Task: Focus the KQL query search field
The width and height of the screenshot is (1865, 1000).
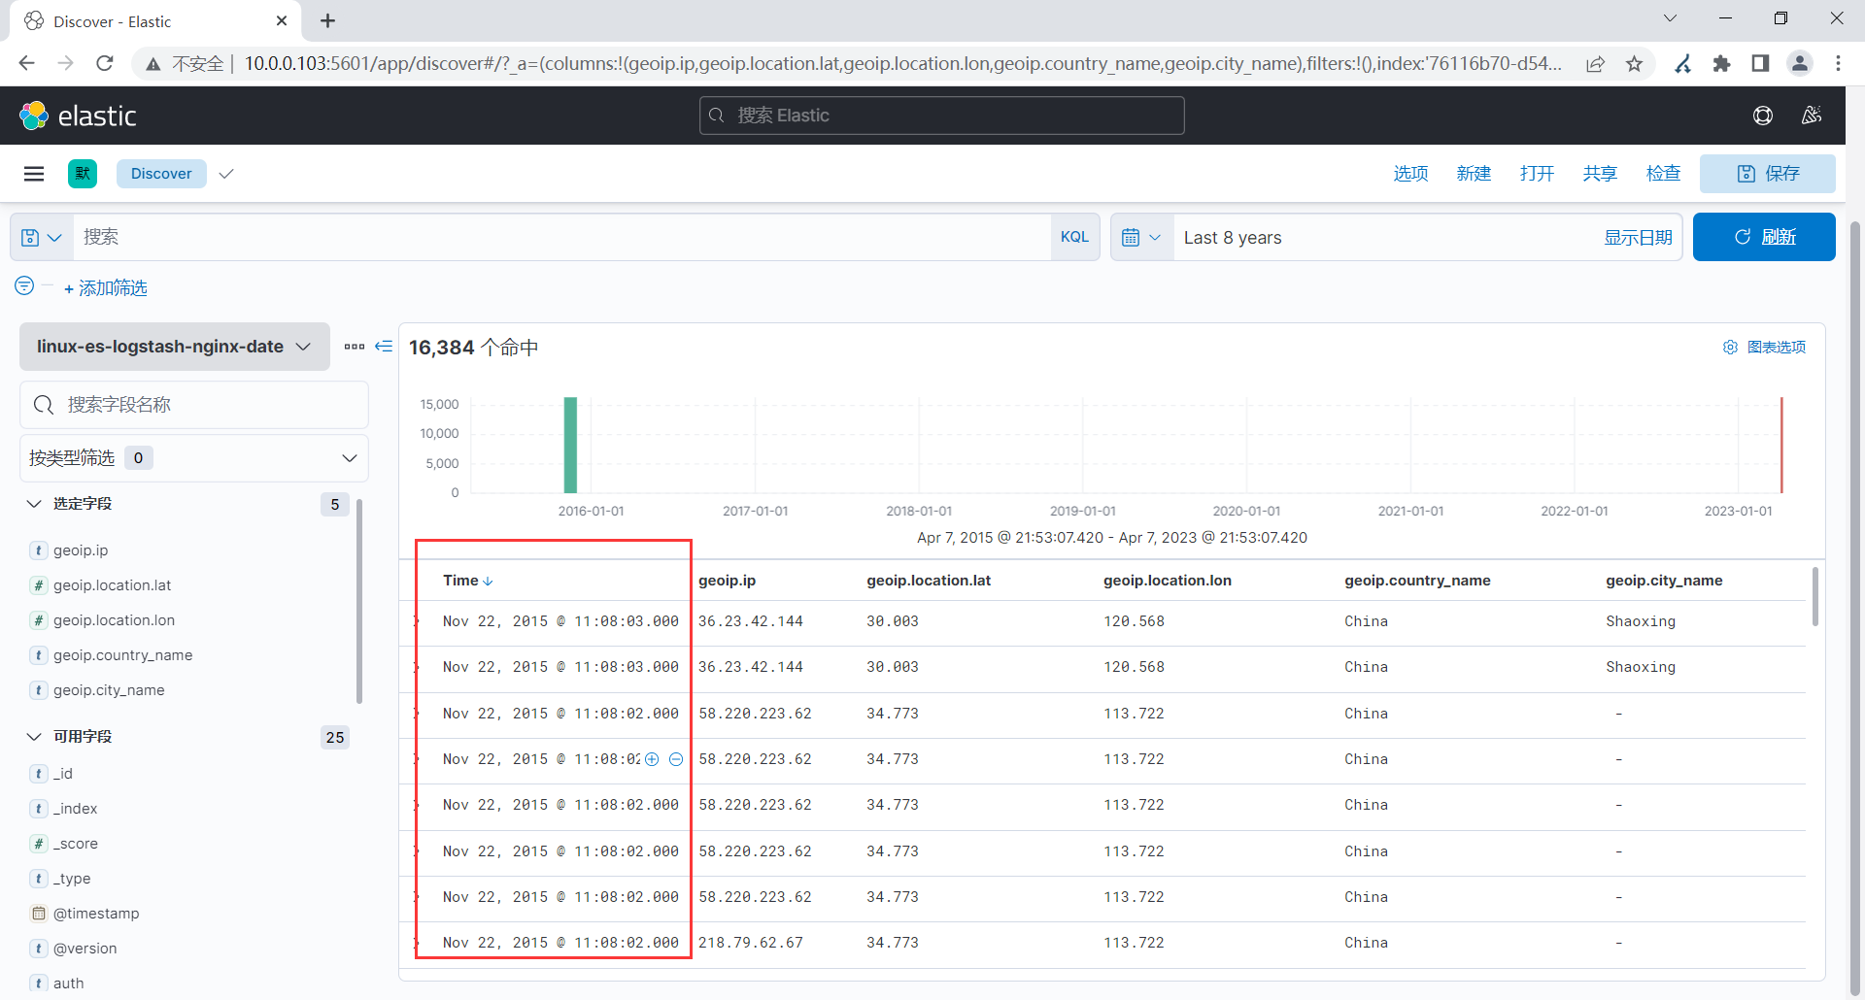Action: [561, 237]
